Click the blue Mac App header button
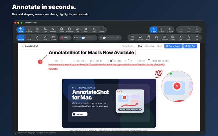Viewport: 218px width, 136px height. point(190,46)
